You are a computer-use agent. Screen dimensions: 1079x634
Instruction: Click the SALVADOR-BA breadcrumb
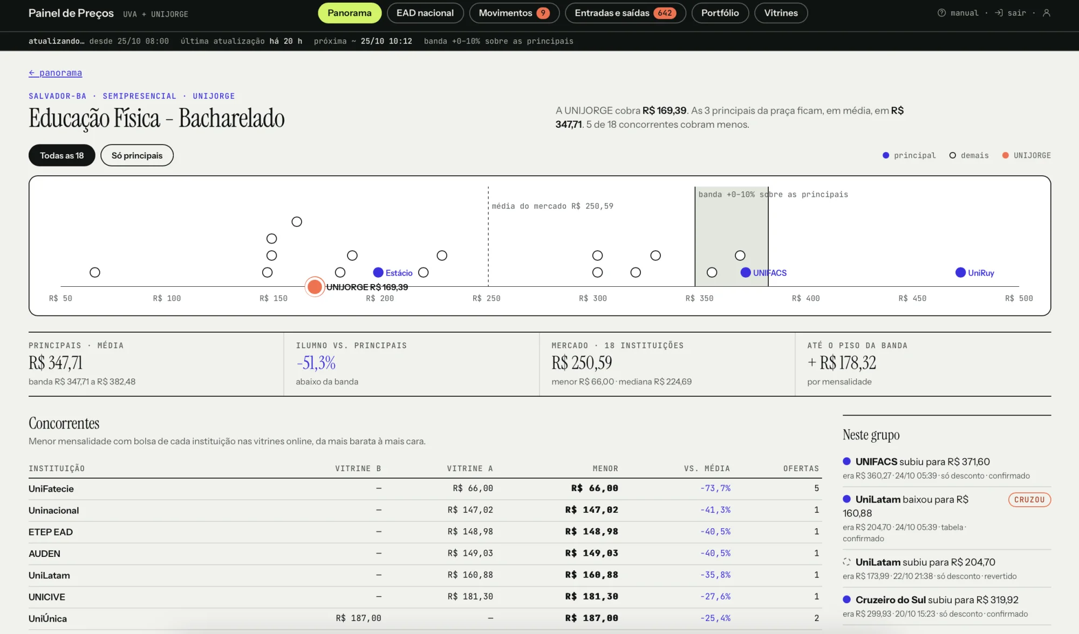pyautogui.click(x=58, y=96)
